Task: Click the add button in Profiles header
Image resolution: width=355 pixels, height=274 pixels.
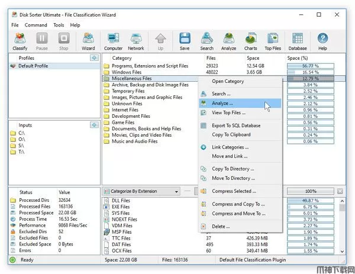Action: 93,58
